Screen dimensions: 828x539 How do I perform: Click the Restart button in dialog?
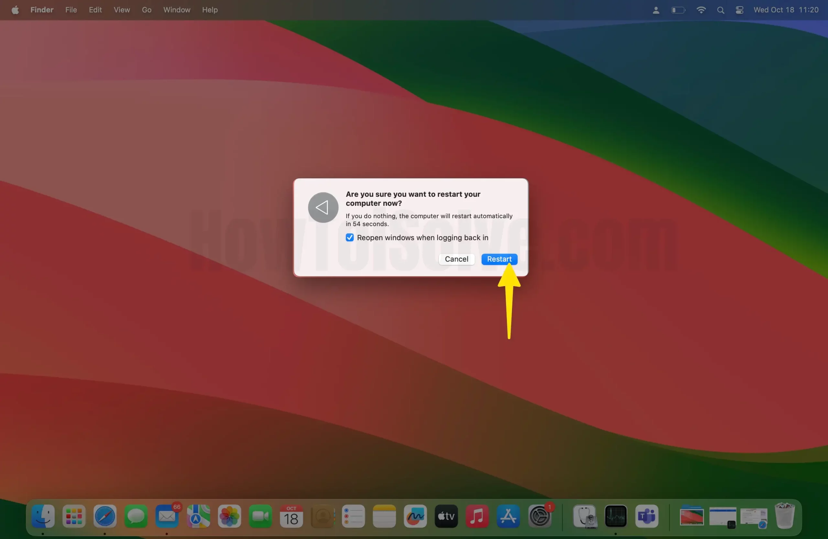click(499, 259)
